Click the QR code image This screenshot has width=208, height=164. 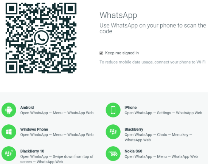click(41, 38)
